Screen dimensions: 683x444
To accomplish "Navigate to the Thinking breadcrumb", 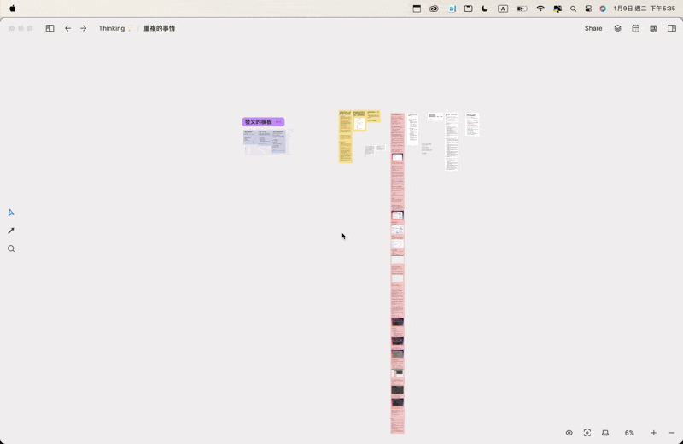I will [x=112, y=28].
